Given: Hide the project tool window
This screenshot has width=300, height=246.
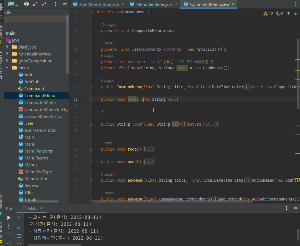Looking at the screenshot, I should point(65,4).
